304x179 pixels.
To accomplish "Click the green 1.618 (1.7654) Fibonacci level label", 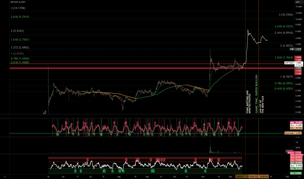I will point(284,58).
